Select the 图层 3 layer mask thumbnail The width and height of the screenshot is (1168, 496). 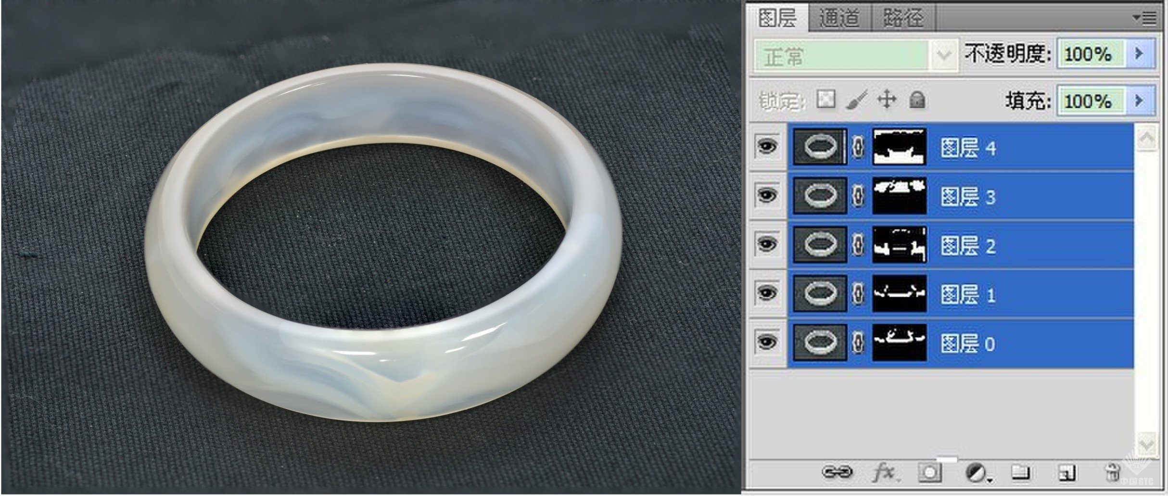click(x=899, y=196)
